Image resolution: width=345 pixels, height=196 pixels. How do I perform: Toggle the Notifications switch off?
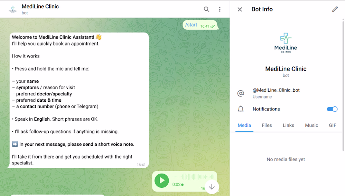pyautogui.click(x=332, y=109)
